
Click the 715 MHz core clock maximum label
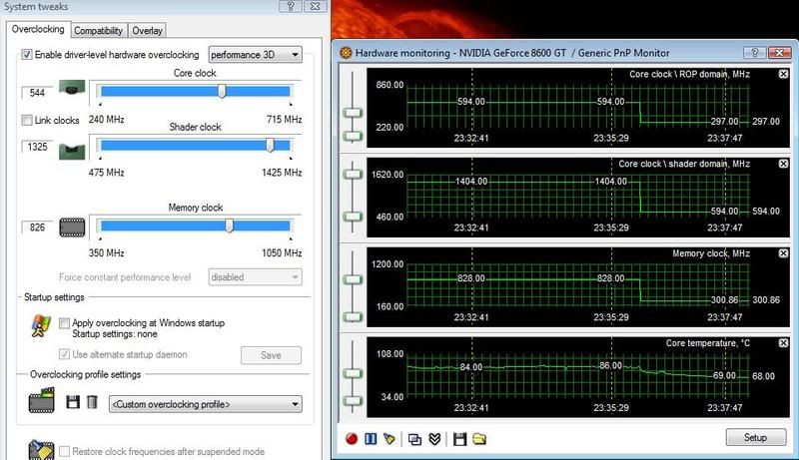click(x=284, y=119)
